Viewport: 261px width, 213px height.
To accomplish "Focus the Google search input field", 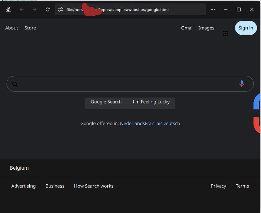I will point(130,84).
